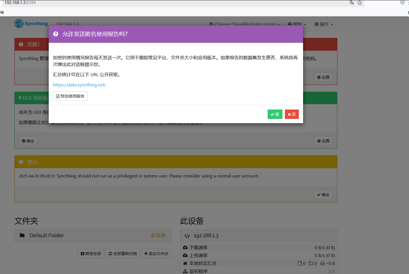This screenshot has width=409, height=274.
Task: Click the network icon beside 监听程序
Action: 186,271
